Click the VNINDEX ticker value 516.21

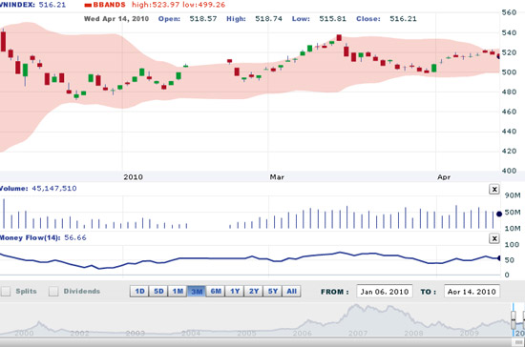52,5
